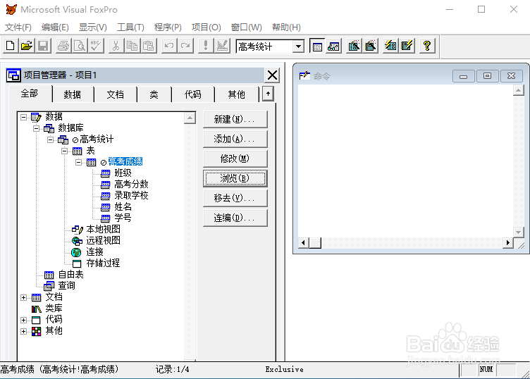Screen dimensions: 530x379
Task: Collapse the Project Manager with up-arrow button
Action: [268, 94]
